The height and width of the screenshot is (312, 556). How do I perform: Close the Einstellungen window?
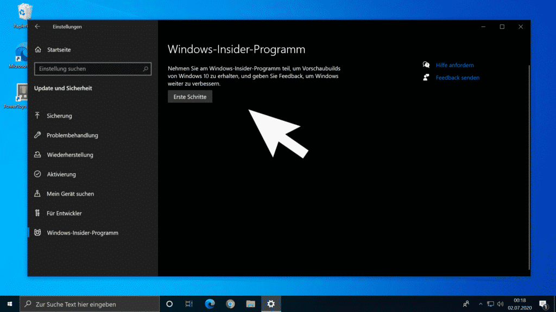click(x=521, y=27)
